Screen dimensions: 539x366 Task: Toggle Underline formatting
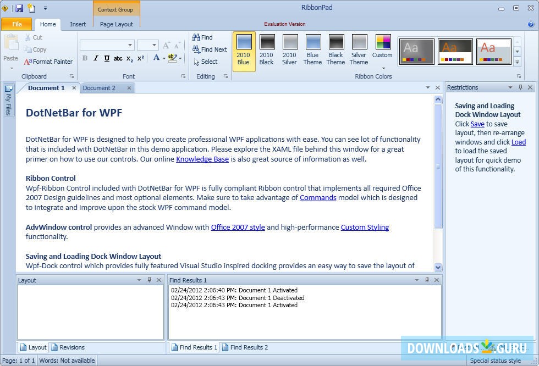(x=107, y=58)
